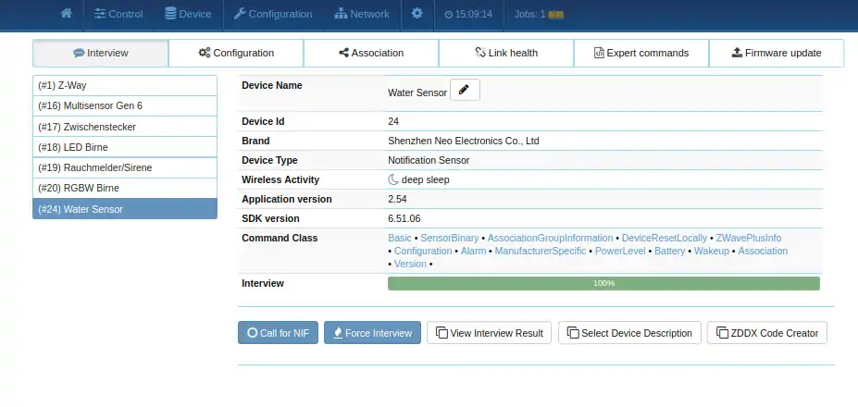
Task: Select (#16) Multisensor Gen 6 device
Action: (125, 105)
